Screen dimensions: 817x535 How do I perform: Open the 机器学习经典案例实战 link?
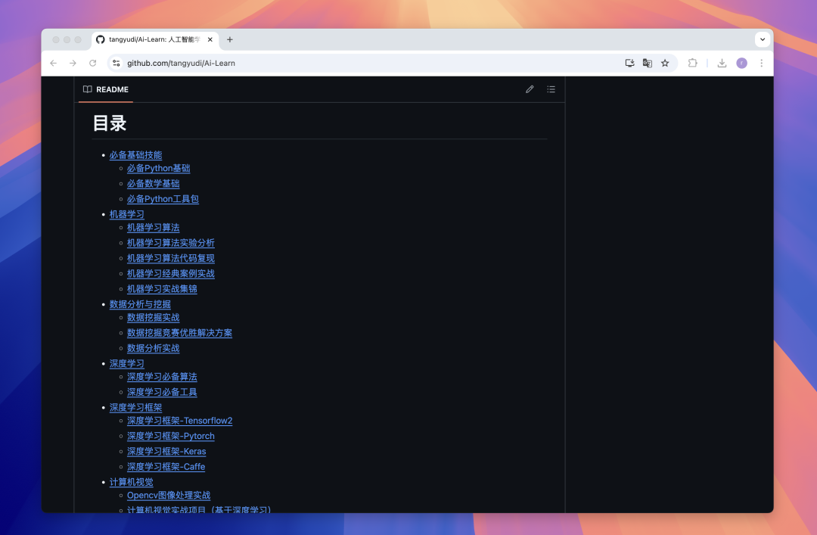coord(171,273)
